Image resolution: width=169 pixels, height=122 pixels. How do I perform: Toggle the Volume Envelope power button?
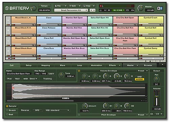click(x=79, y=71)
